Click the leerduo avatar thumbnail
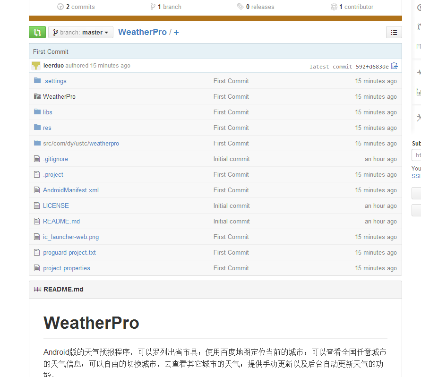 click(x=36, y=66)
